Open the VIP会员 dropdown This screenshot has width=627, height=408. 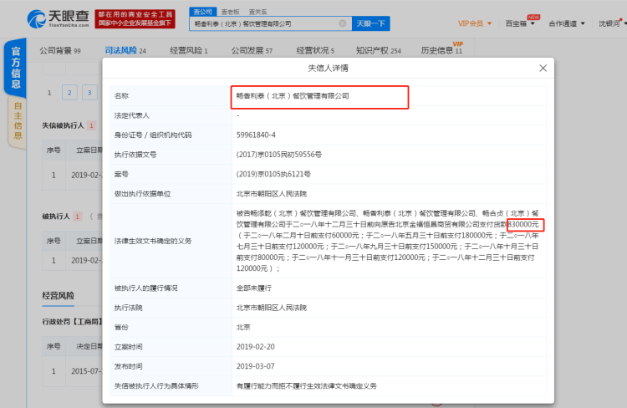click(475, 23)
